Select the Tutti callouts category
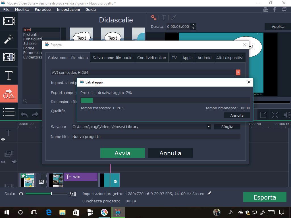Image resolution: width=291 pixels, height=218 pixels. (41, 30)
